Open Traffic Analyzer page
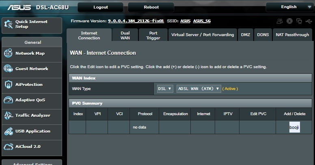This screenshot has width=315, height=165. pos(32,116)
